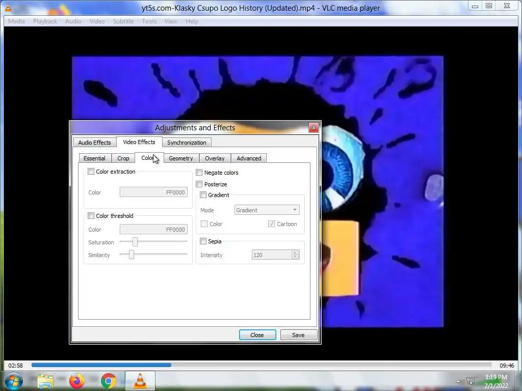Open Windows Explorer from the taskbar
This screenshot has width=522, height=391.
45,381
